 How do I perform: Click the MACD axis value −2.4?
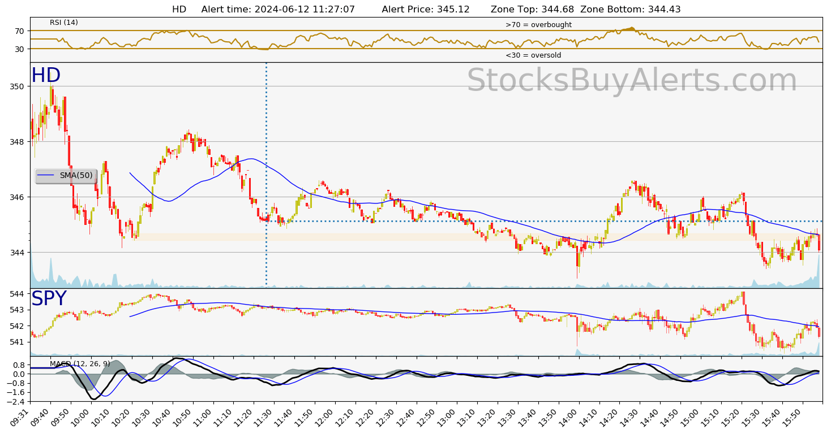(x=16, y=401)
